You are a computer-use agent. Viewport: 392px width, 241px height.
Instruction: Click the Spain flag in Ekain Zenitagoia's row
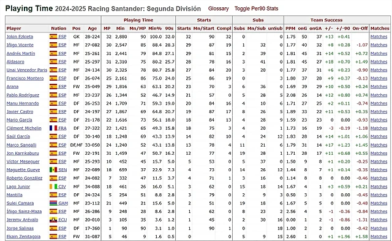53,237
